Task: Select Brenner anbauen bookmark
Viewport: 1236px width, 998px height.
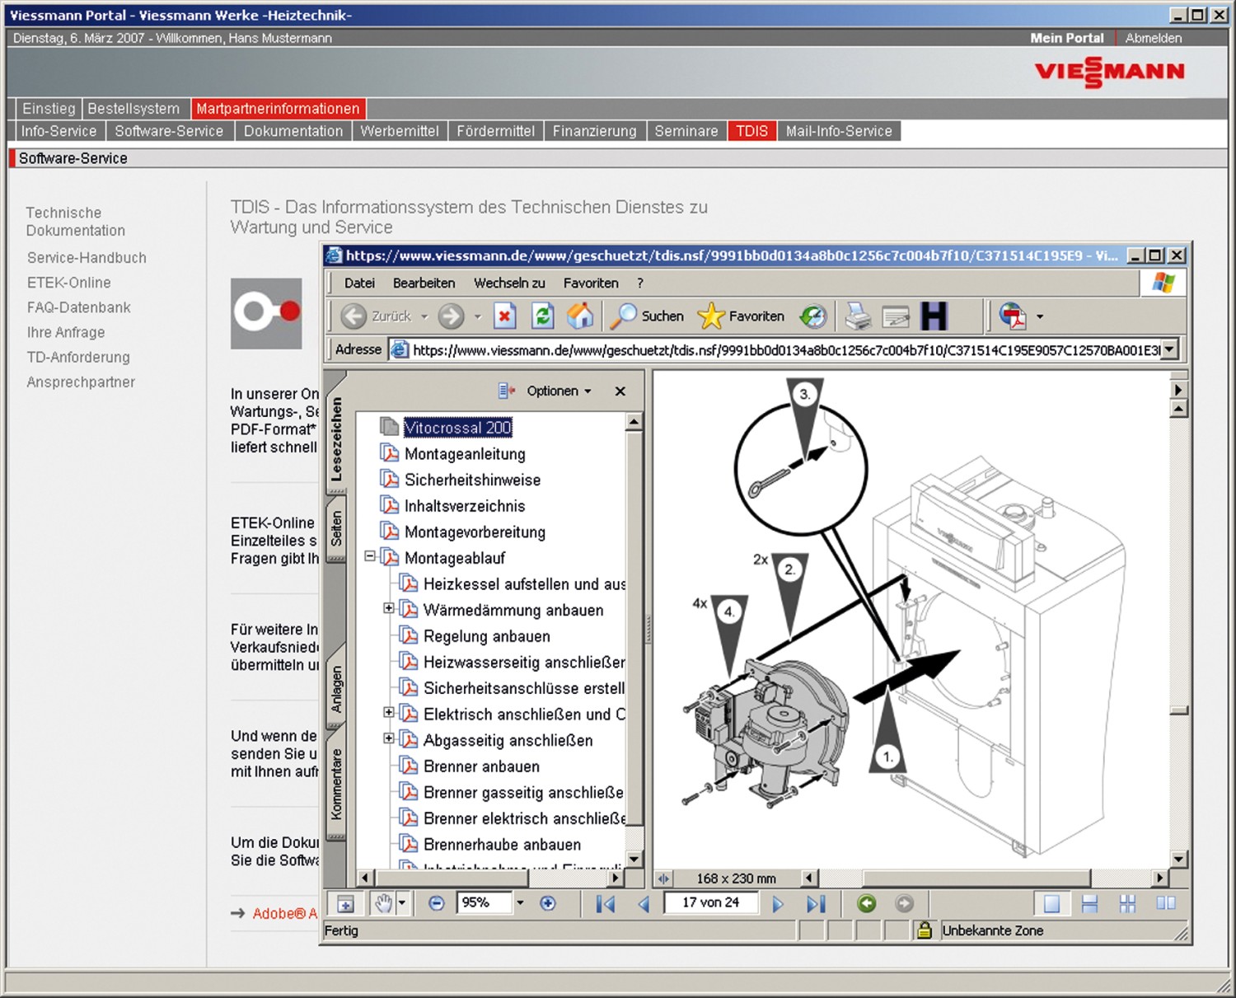Action: pos(481,766)
